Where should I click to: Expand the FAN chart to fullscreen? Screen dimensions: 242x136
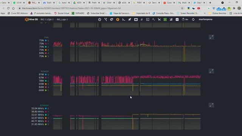click(x=211, y=37)
